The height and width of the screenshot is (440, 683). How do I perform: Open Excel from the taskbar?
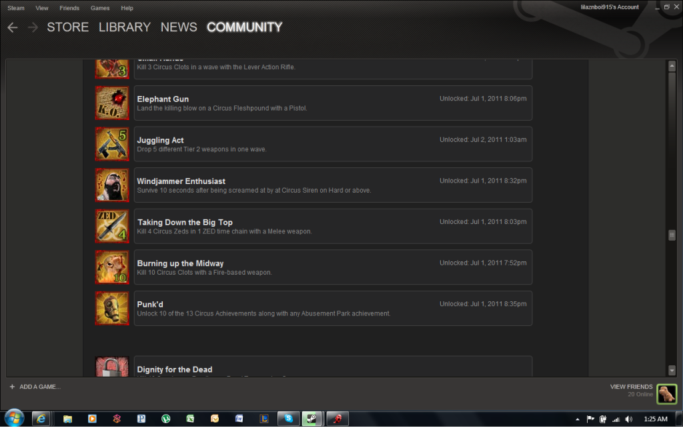coord(190,419)
